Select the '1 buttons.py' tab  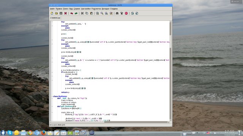[55, 18]
